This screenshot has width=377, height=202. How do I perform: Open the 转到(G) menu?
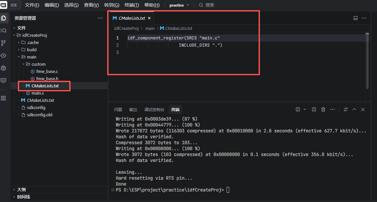tap(111, 5)
